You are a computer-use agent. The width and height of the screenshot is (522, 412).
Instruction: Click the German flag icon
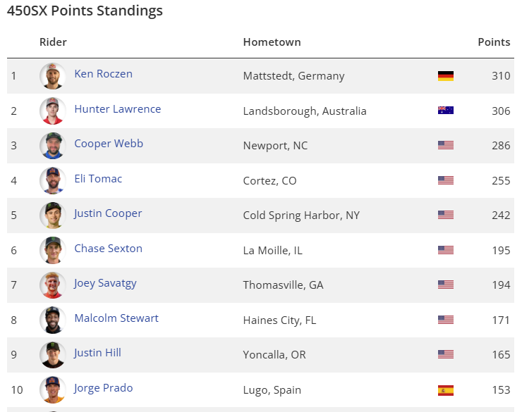point(445,76)
